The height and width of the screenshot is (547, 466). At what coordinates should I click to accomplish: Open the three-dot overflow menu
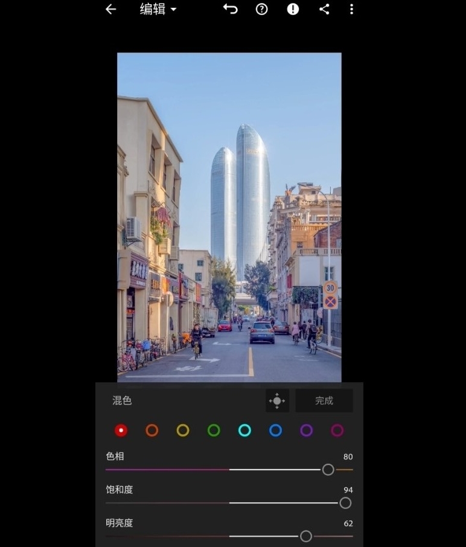(351, 9)
